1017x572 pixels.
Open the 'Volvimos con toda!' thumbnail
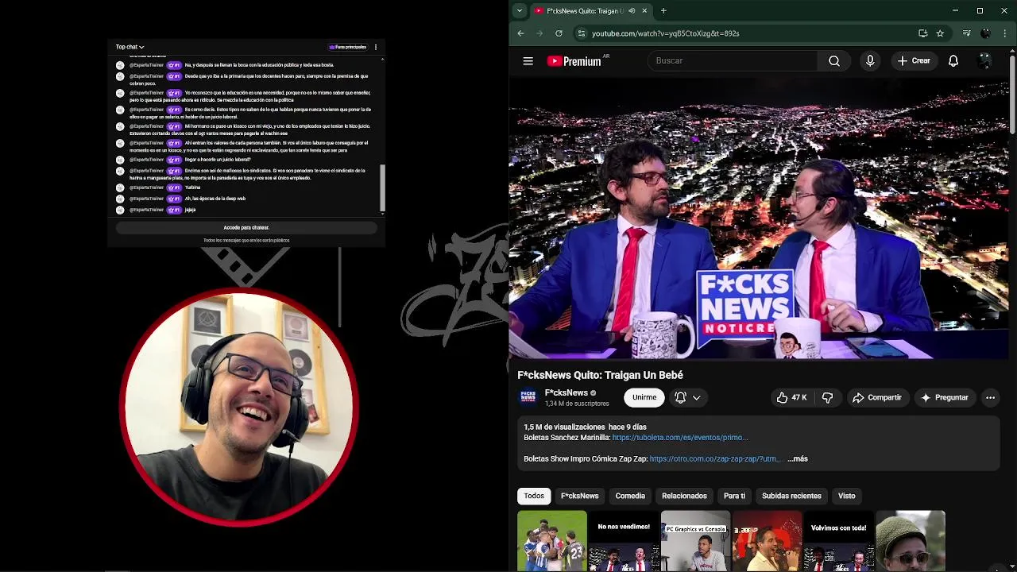(x=838, y=541)
